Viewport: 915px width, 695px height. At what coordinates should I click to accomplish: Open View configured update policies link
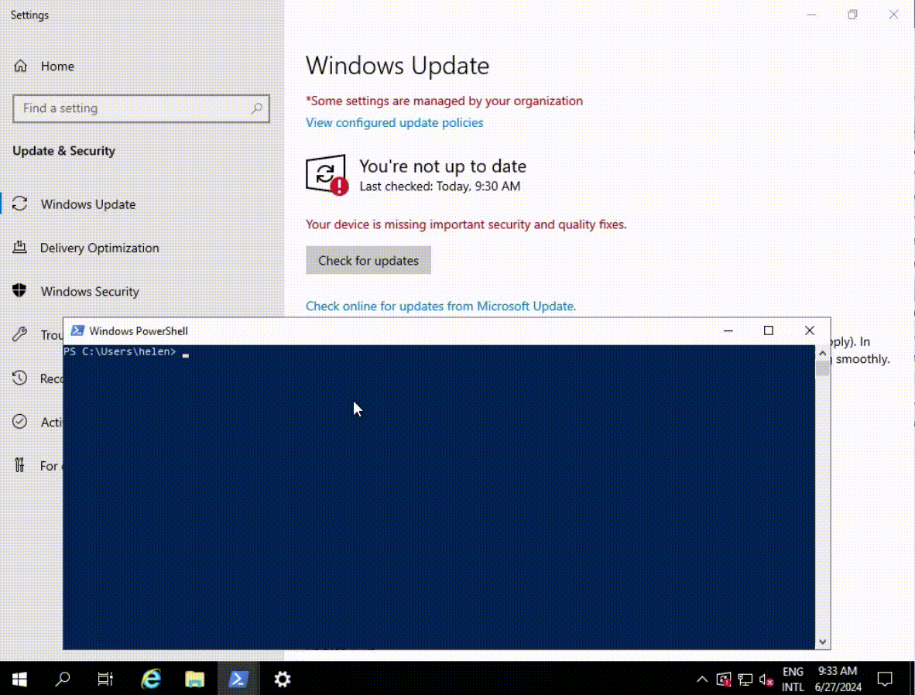click(x=395, y=122)
